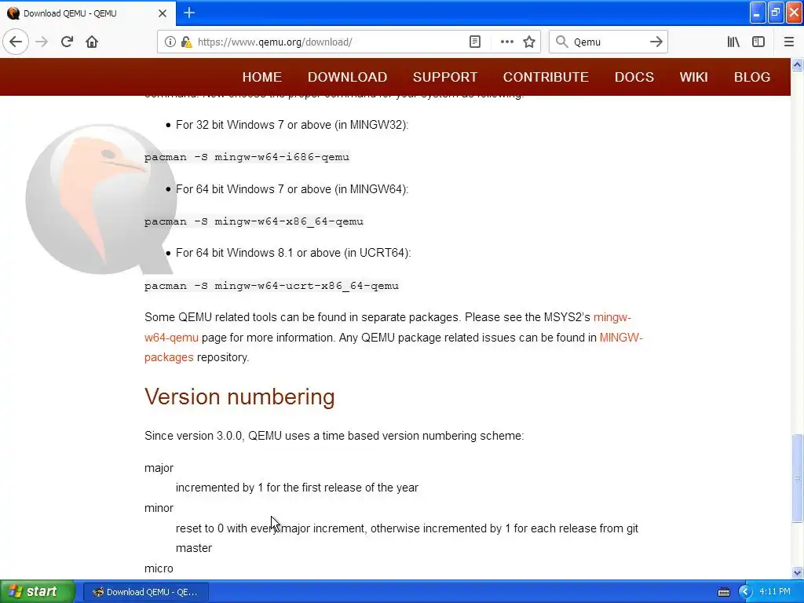Click the search box containing Qemu
The height and width of the screenshot is (603, 804).
[608, 42]
